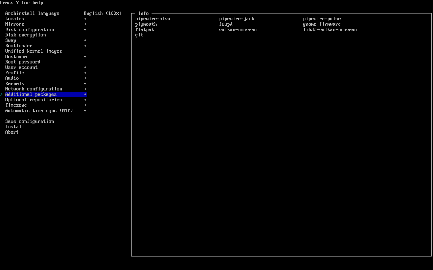Open the Mirrors menu entry
The image size is (433, 270).
[x=15, y=24]
